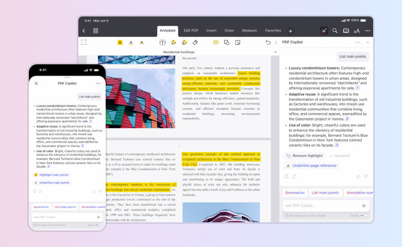Click the search magnifier icon on the tablet
The image size is (402, 247).
[335, 31]
